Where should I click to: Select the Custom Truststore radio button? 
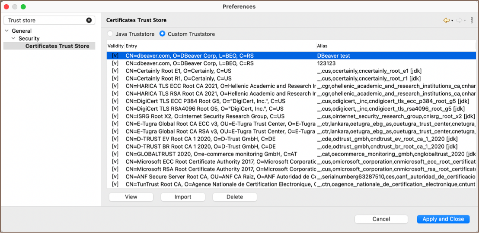point(163,34)
